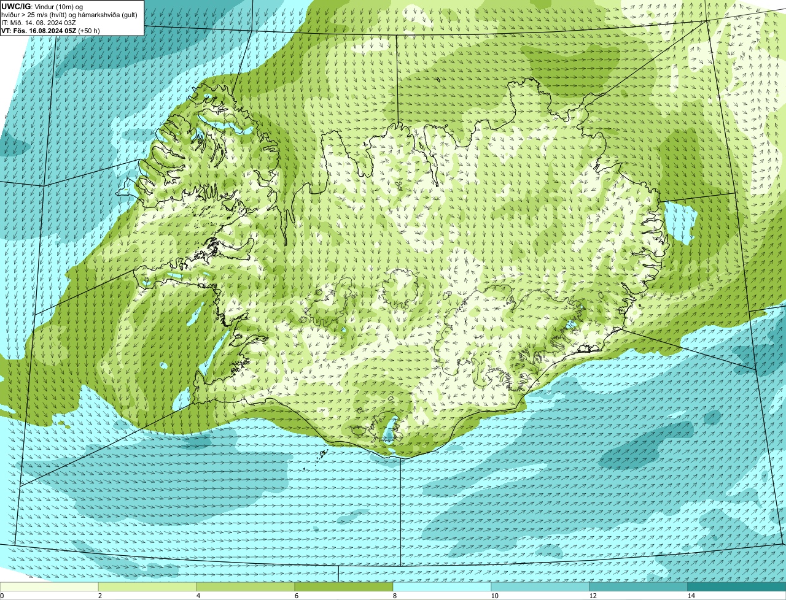Click the 'IT: Mið. 14. 08. 2024 03Z' line
This screenshot has width=786, height=600.
pos(39,23)
